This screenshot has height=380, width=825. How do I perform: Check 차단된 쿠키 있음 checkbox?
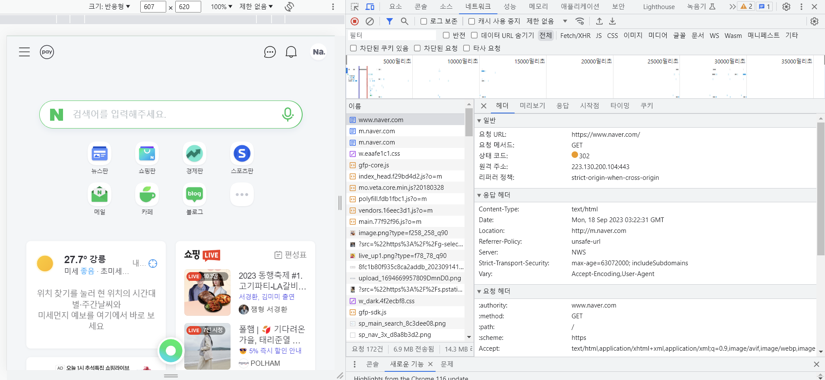[353, 48]
